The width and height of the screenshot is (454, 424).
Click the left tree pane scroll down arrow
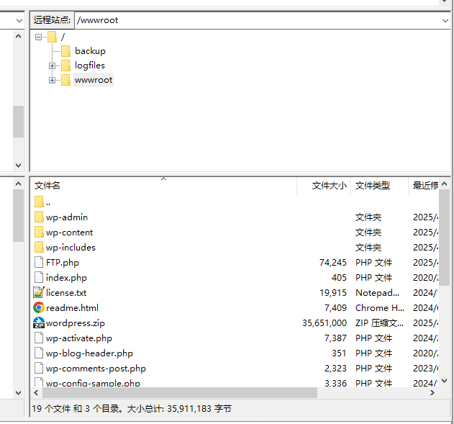coord(18,166)
